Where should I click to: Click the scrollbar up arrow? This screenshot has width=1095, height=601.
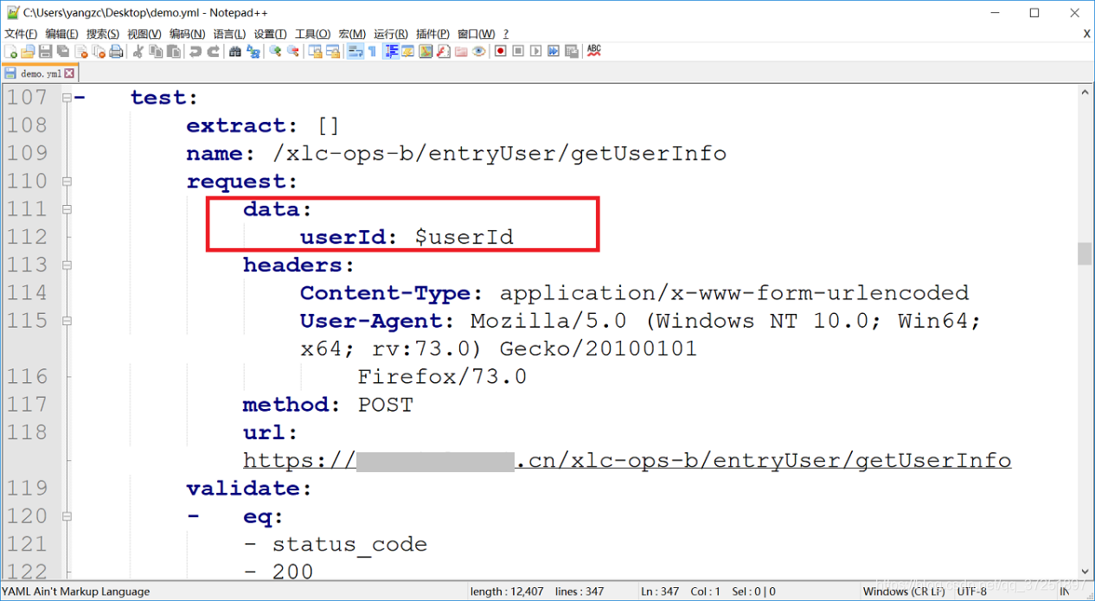point(1085,91)
